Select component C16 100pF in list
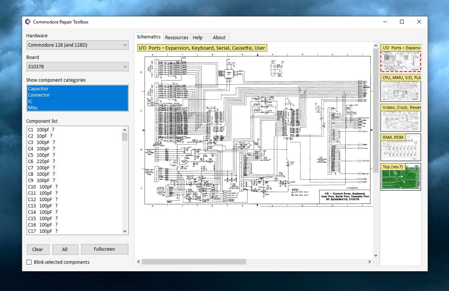 (x=74, y=225)
